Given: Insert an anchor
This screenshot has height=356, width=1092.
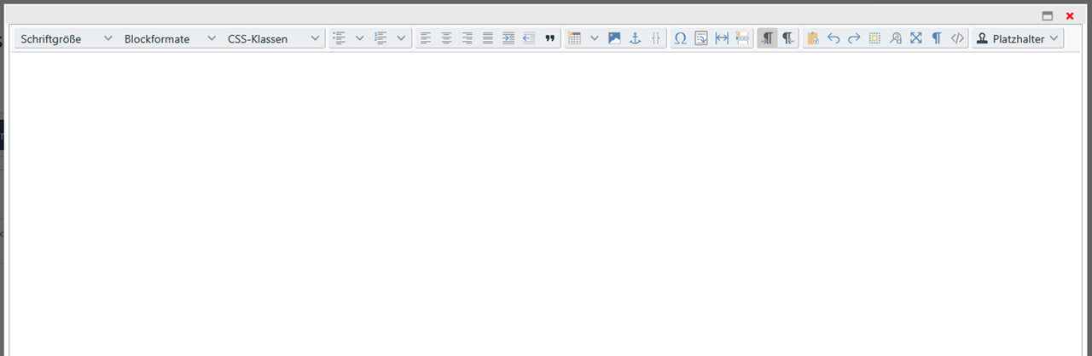Looking at the screenshot, I should point(635,38).
